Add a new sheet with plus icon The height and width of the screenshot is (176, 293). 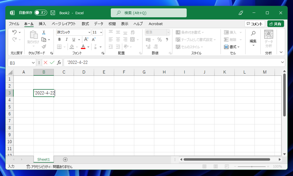(65, 160)
